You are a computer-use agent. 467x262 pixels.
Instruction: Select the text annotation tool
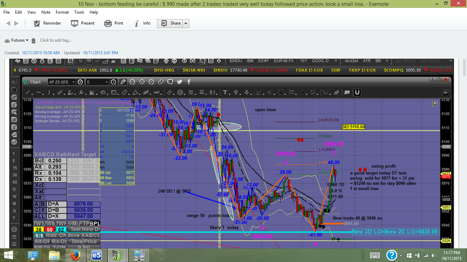click(225, 92)
